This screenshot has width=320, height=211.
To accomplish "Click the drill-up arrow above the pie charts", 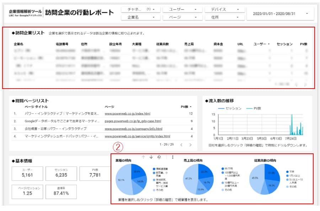I will click(x=143, y=157).
